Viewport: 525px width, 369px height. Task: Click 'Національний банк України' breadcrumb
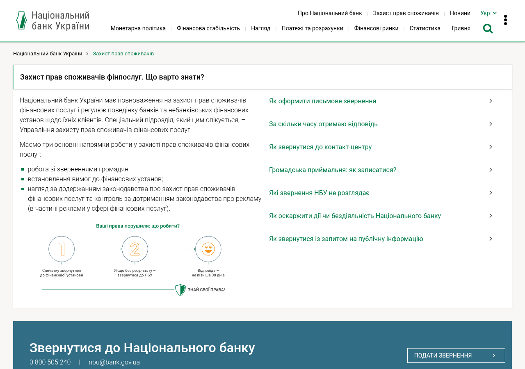48,54
